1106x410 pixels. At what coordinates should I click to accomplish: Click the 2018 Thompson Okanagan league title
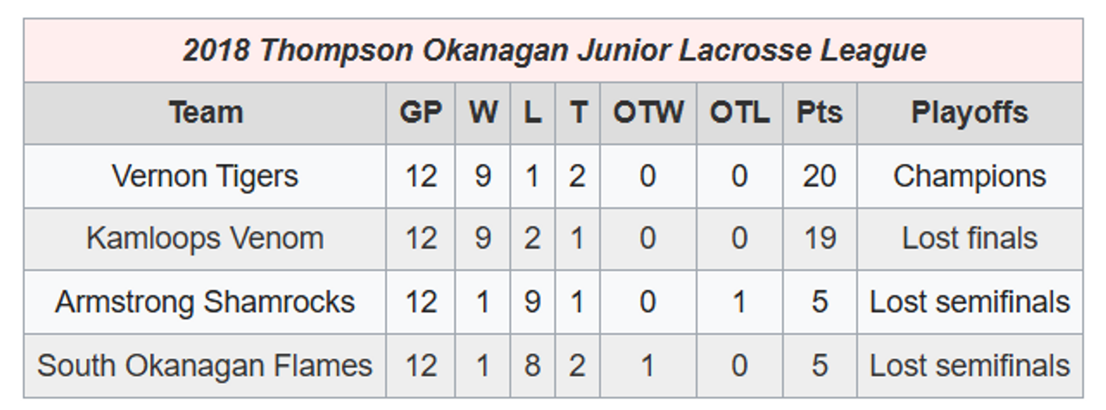(x=554, y=50)
